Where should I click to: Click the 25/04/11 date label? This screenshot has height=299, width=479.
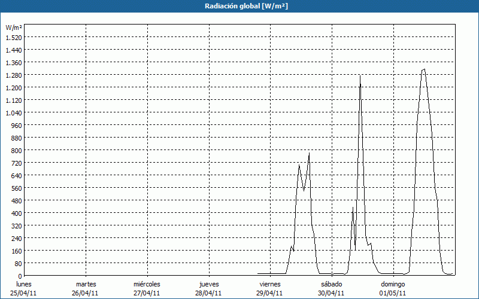(23, 293)
